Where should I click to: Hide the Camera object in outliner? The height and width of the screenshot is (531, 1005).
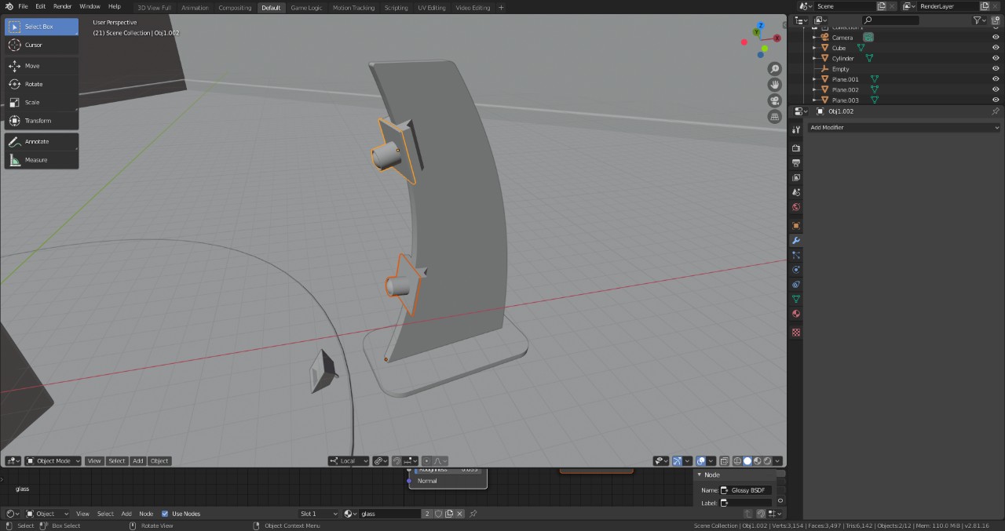[x=996, y=37]
